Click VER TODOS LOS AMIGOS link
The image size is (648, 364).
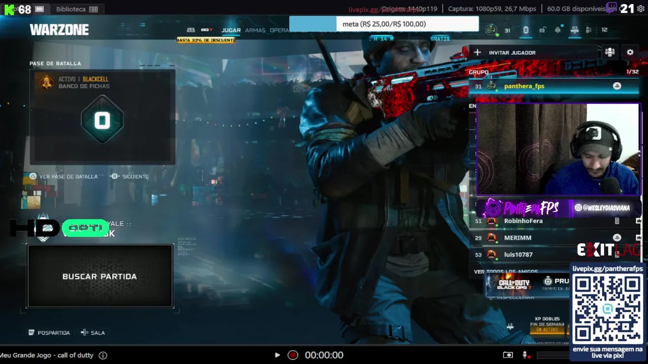[506, 272]
